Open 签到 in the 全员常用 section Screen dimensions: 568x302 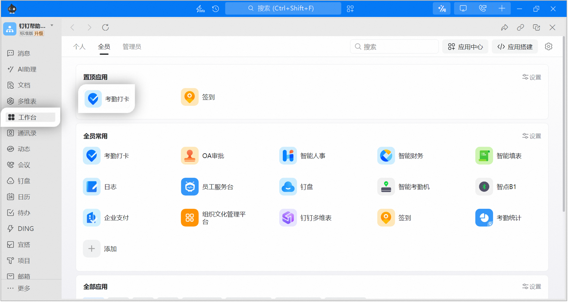pos(394,218)
